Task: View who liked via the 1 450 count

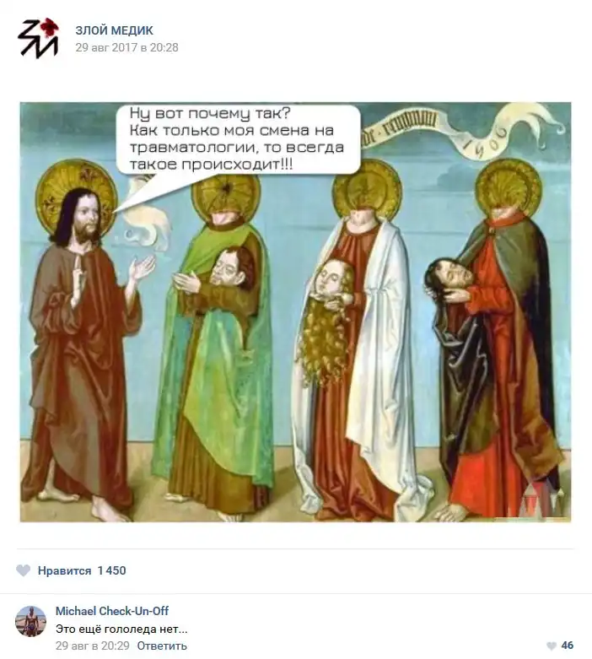Action: click(112, 570)
